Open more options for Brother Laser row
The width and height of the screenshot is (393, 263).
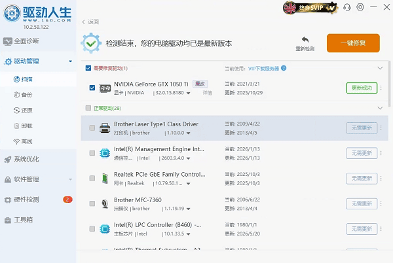(x=381, y=128)
